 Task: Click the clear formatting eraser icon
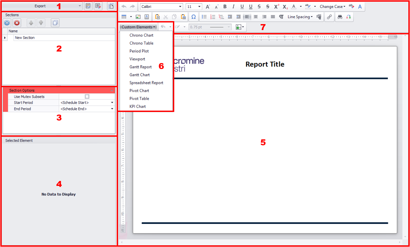351,7
